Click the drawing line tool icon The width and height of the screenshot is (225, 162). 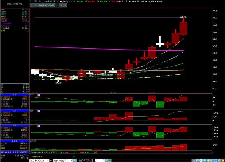219,160
